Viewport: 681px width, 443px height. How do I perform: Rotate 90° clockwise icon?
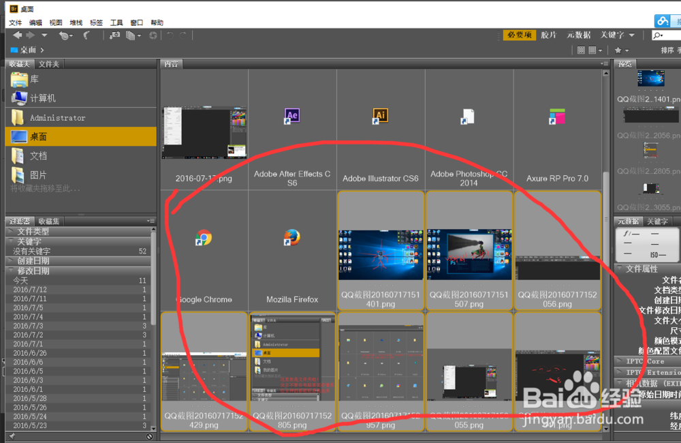tap(183, 35)
